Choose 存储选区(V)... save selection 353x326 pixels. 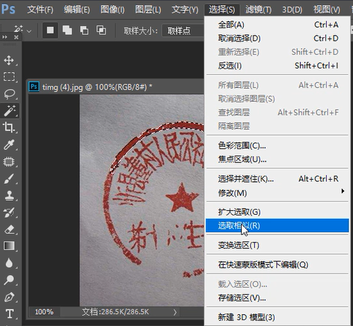click(277, 298)
